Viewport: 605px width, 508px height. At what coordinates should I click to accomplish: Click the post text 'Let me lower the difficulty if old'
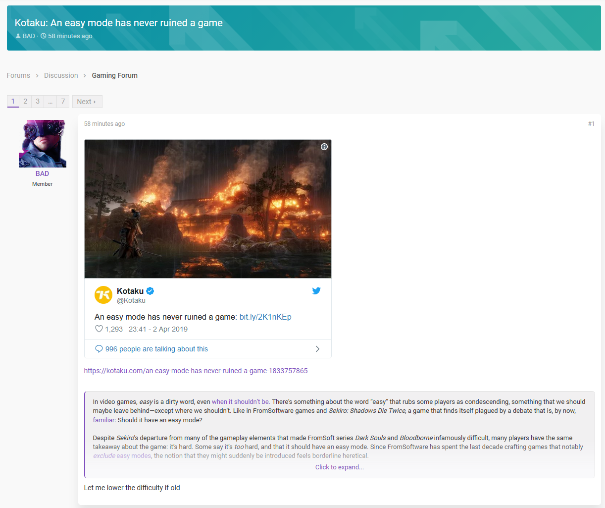pos(132,488)
